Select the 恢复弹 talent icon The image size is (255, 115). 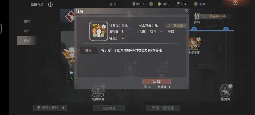coord(225,90)
